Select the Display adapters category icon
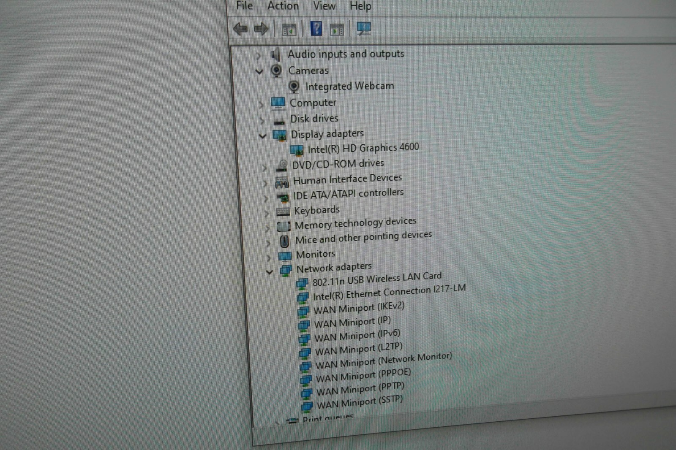This screenshot has width=676, height=450. 280,136
